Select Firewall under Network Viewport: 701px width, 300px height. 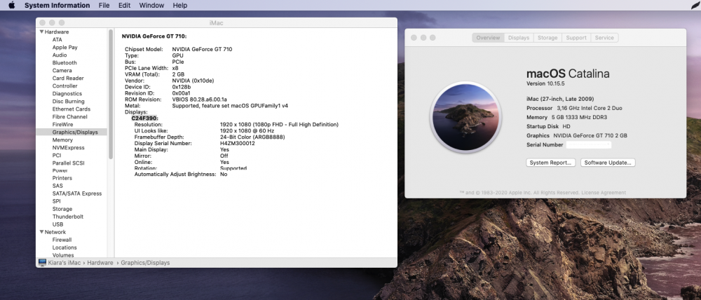[62, 240]
